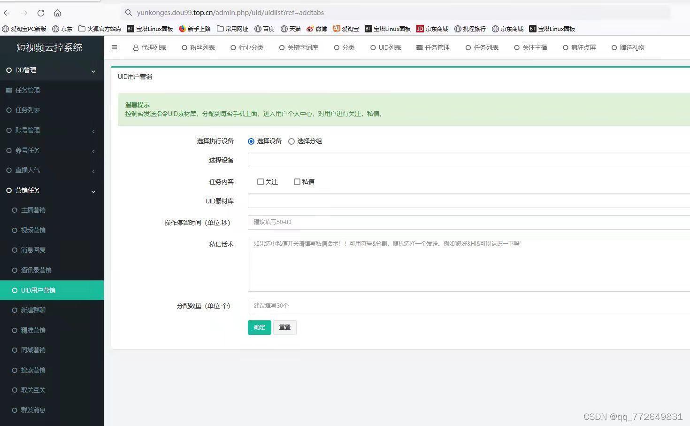The height and width of the screenshot is (426, 690).
Task: Open the 爱淘宝 bookmark with orange icon
Action: tap(346, 29)
